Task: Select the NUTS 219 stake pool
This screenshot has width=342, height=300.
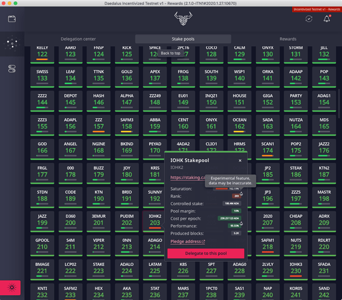Action: (296, 246)
